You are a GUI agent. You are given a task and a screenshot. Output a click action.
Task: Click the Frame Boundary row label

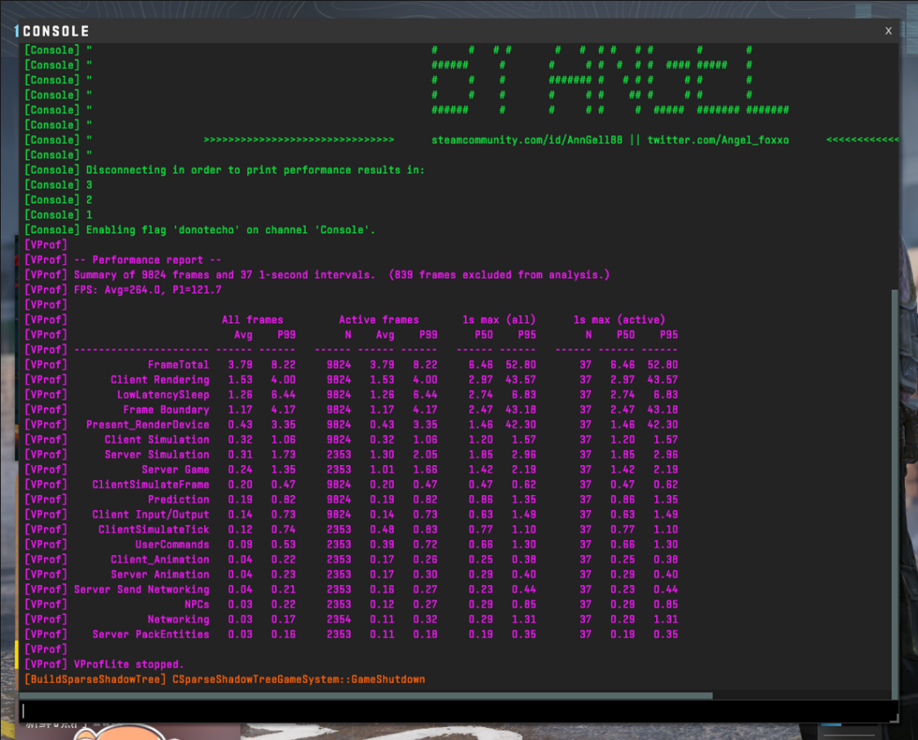point(166,410)
